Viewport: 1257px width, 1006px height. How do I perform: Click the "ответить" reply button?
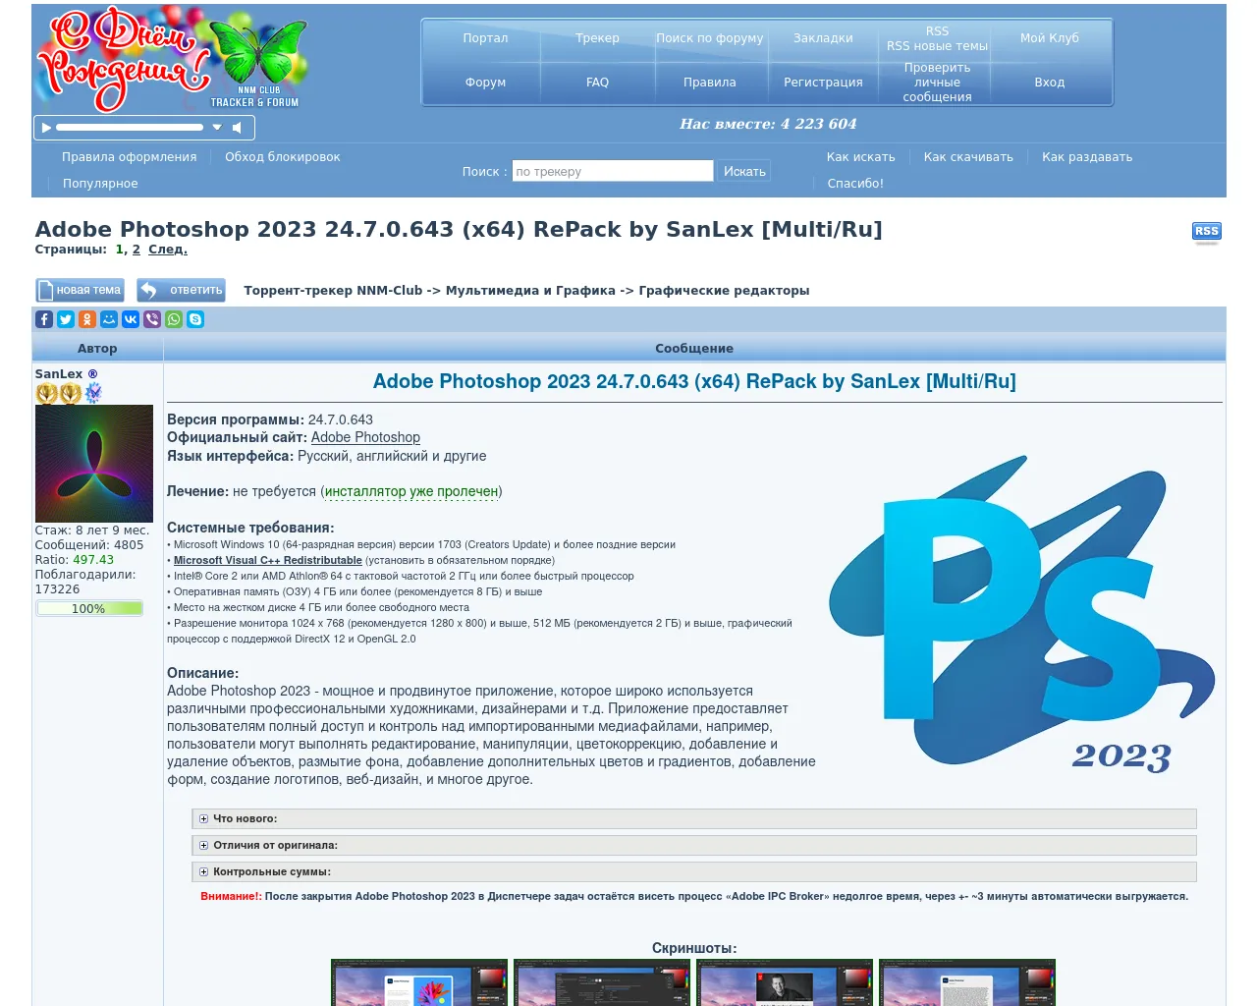[x=182, y=290]
